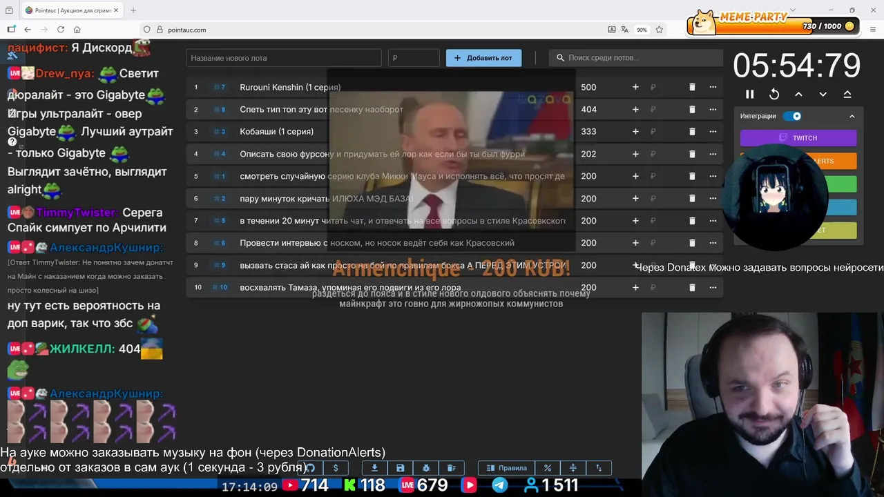The height and width of the screenshot is (497, 884).
Task: Focus the Название нового лота field
Action: [x=283, y=58]
